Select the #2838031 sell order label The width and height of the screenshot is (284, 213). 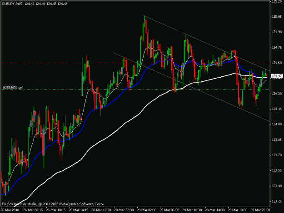tap(13, 88)
